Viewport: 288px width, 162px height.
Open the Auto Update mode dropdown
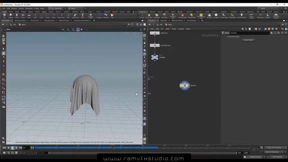pos(278,157)
